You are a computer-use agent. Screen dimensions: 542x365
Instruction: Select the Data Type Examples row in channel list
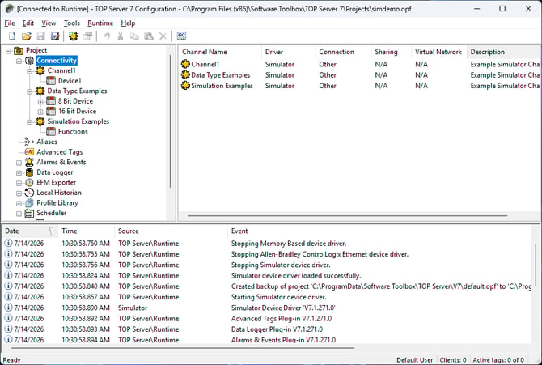[x=359, y=75]
